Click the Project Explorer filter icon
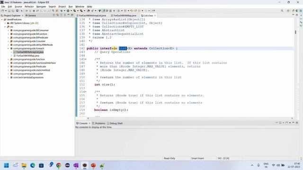The width and height of the screenshot is (303, 170). (61, 15)
